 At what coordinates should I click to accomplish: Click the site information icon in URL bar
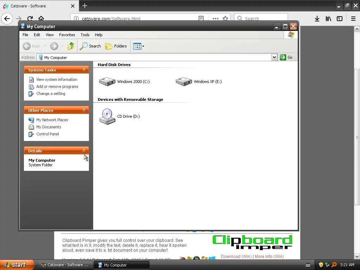pos(76,19)
